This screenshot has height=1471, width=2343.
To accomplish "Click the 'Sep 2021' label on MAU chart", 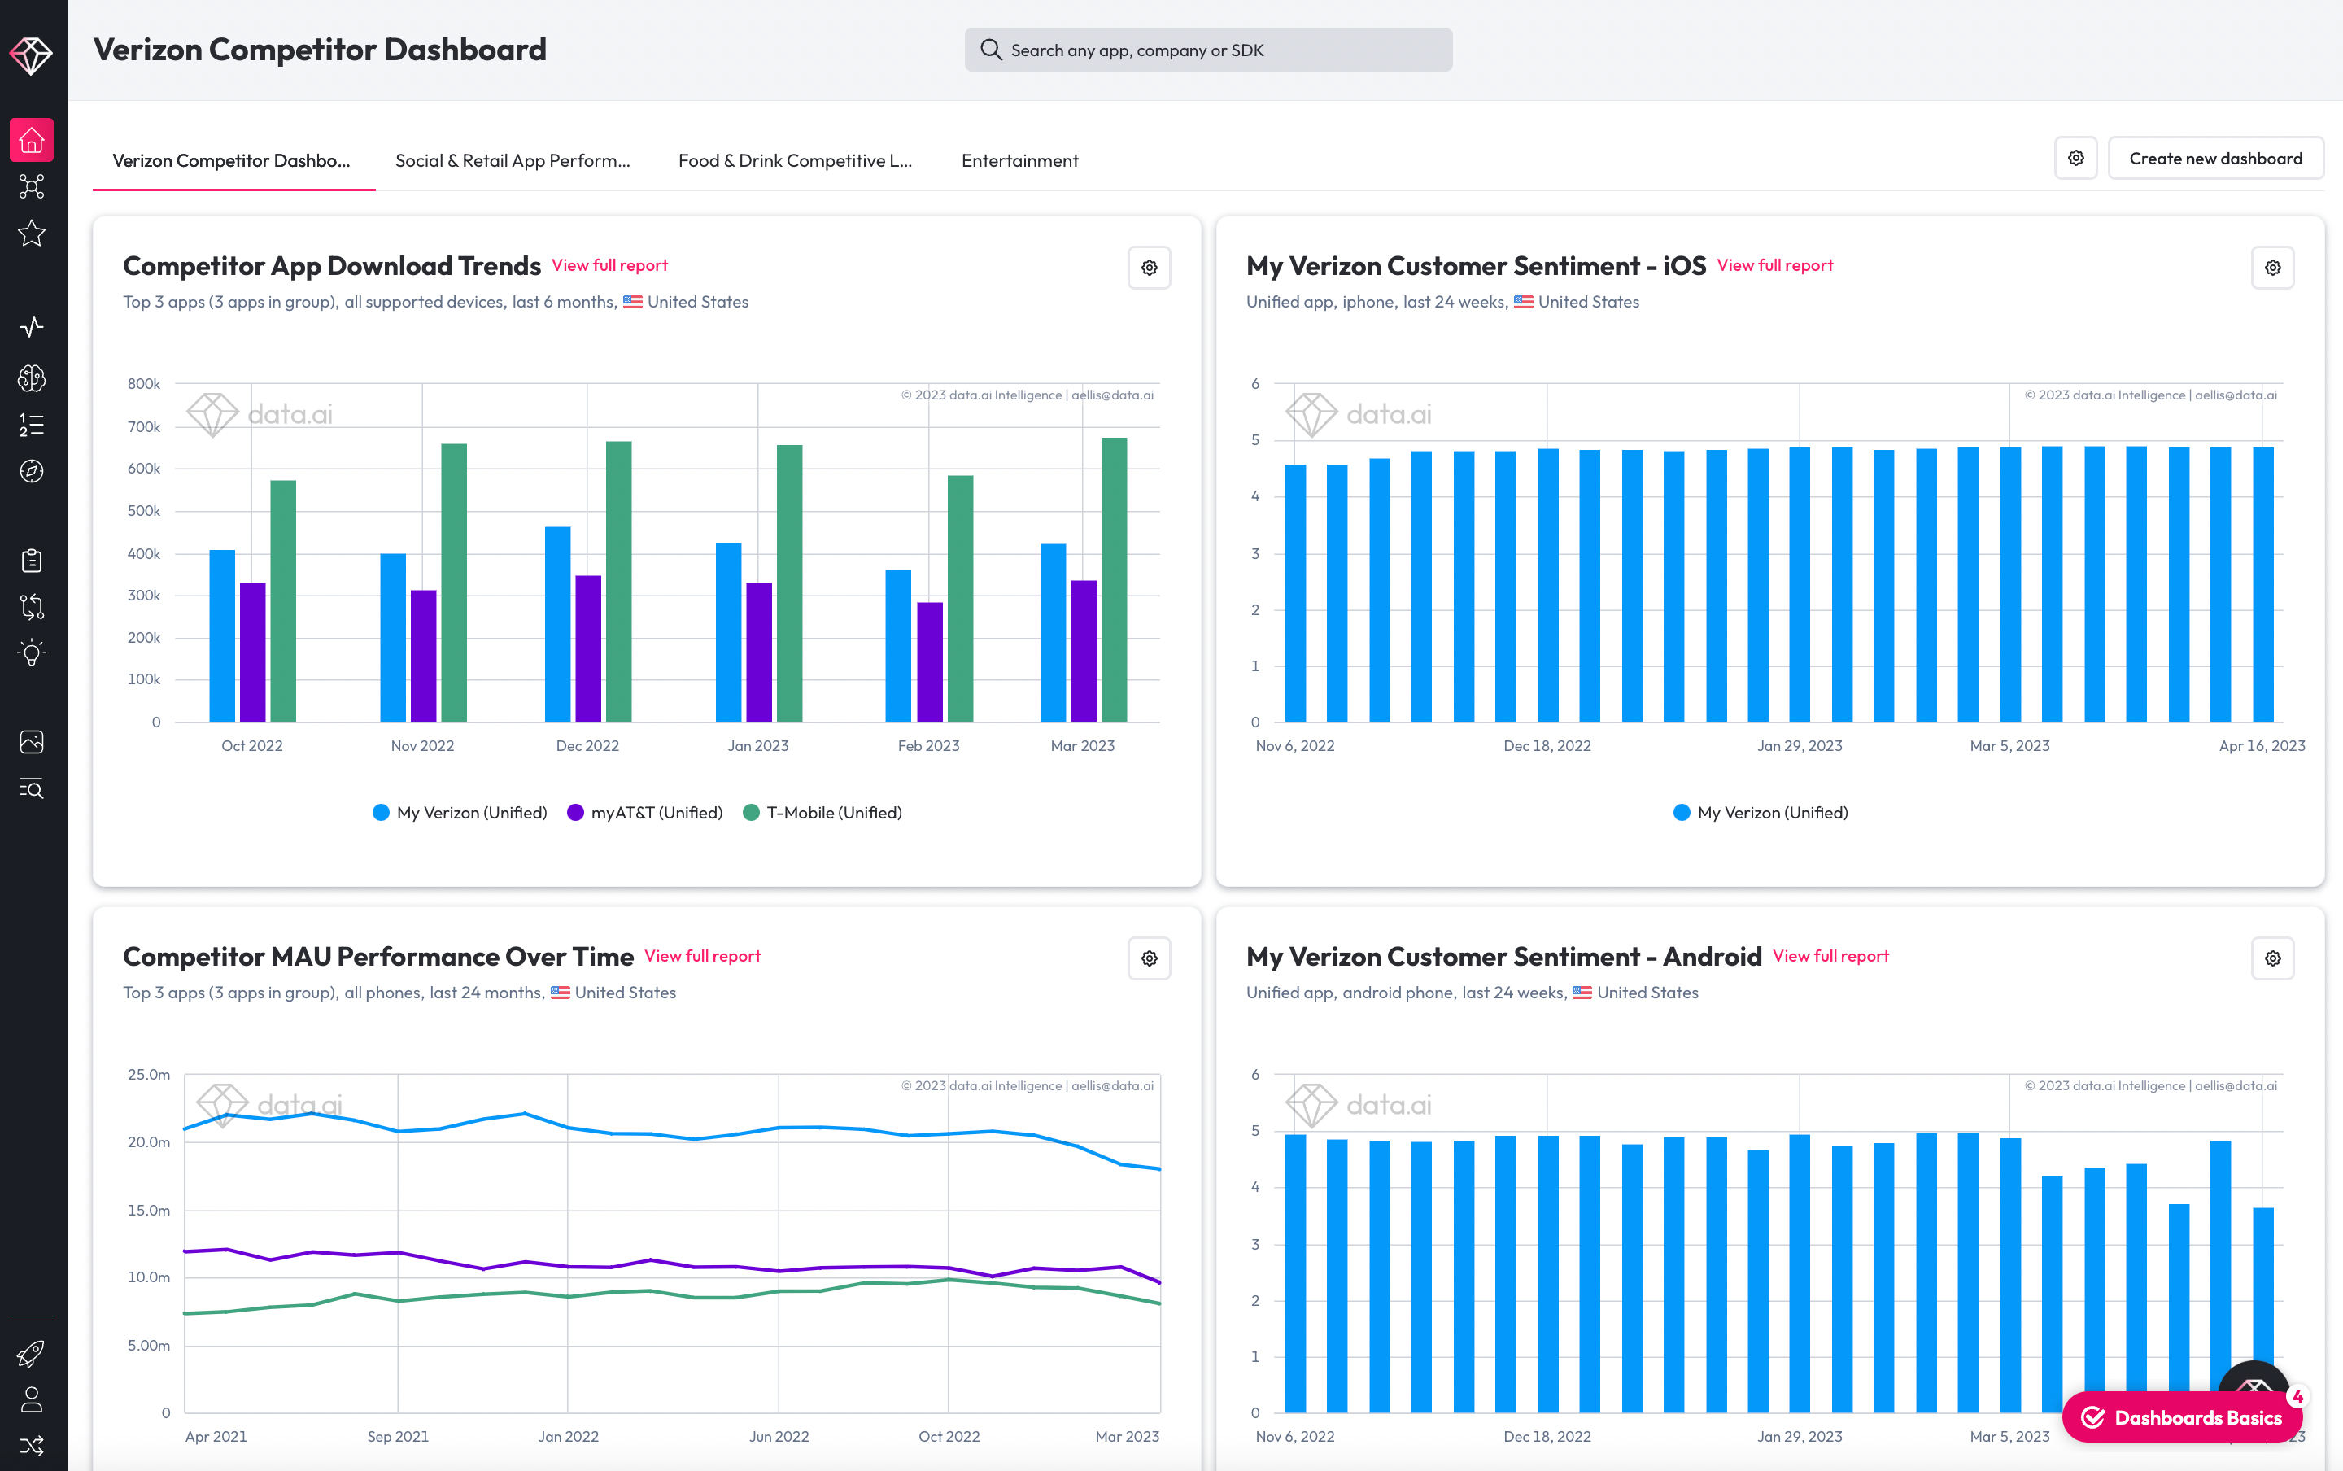I will (x=398, y=1437).
